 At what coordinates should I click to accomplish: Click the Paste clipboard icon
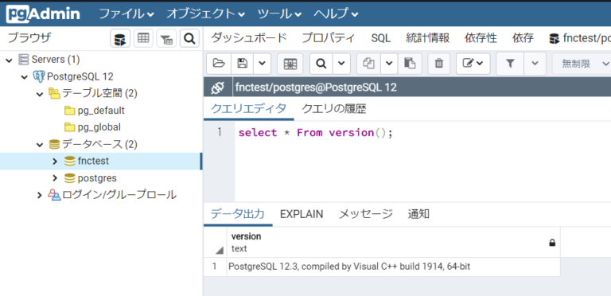click(x=410, y=64)
